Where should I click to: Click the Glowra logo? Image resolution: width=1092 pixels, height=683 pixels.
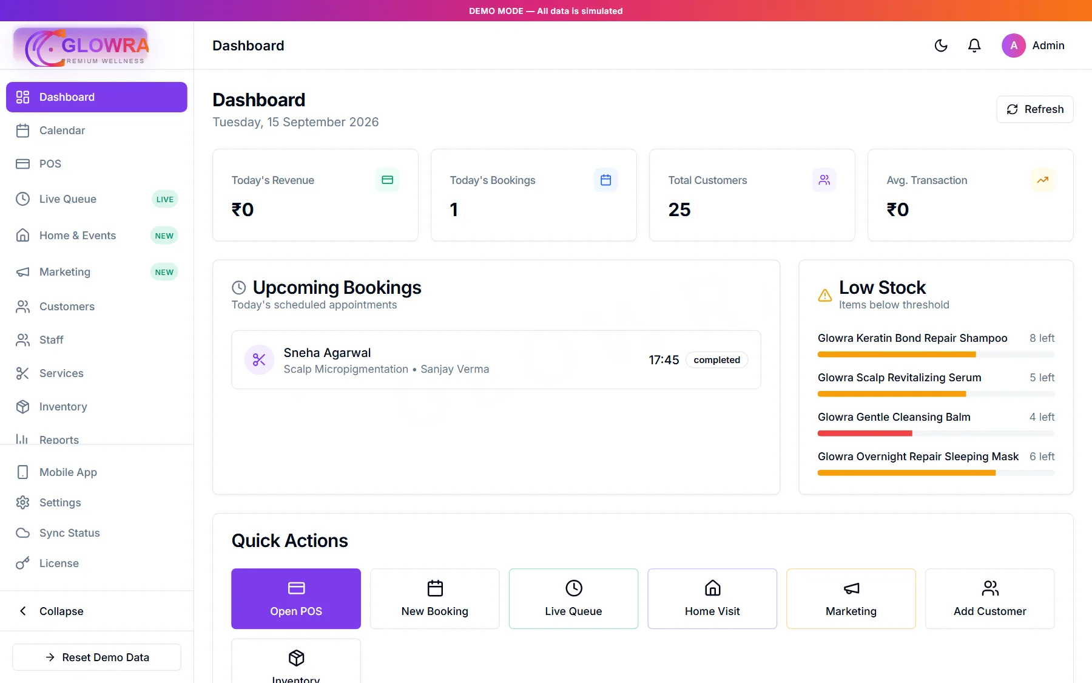click(82, 47)
